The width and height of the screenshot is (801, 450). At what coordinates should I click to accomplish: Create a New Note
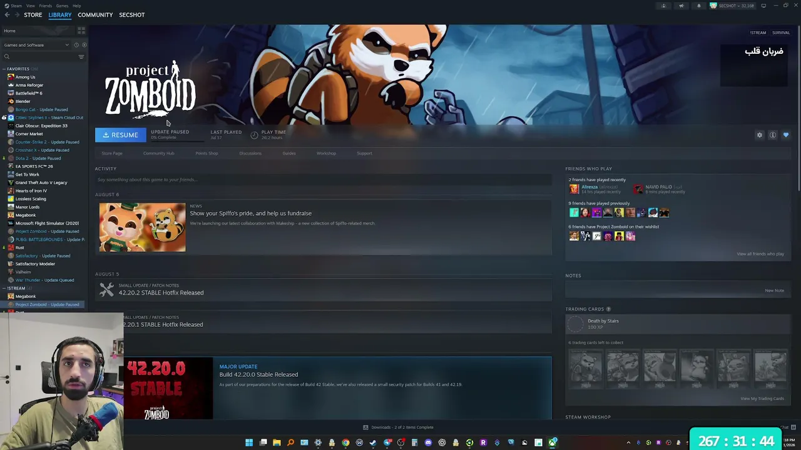coord(774,291)
